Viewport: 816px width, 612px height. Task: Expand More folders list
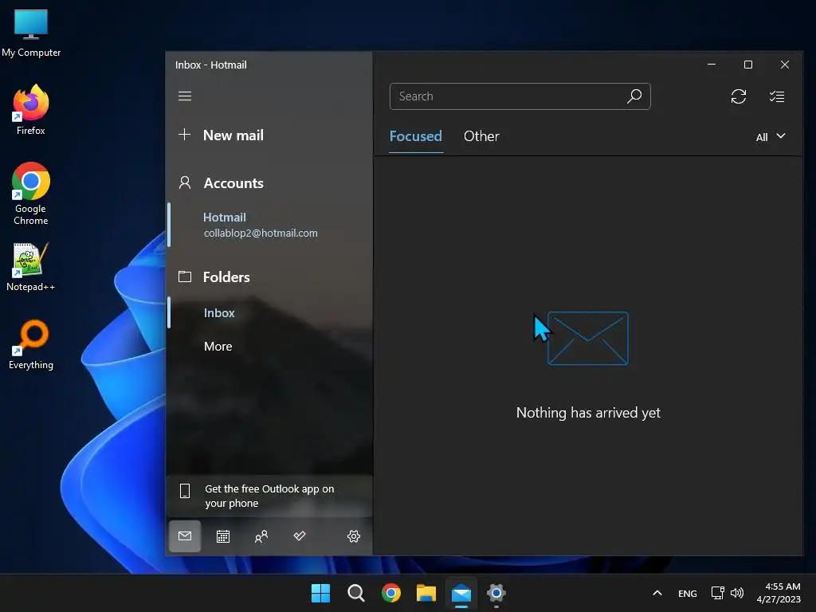click(218, 346)
